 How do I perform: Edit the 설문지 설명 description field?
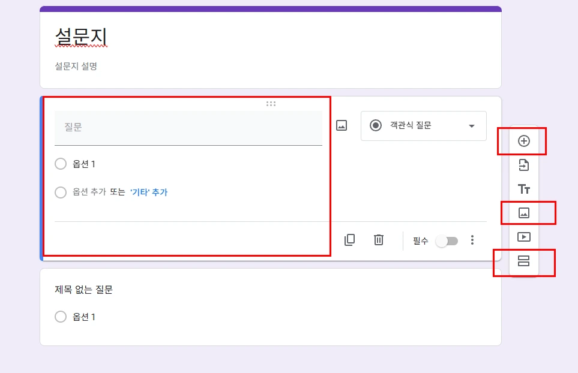(x=76, y=67)
